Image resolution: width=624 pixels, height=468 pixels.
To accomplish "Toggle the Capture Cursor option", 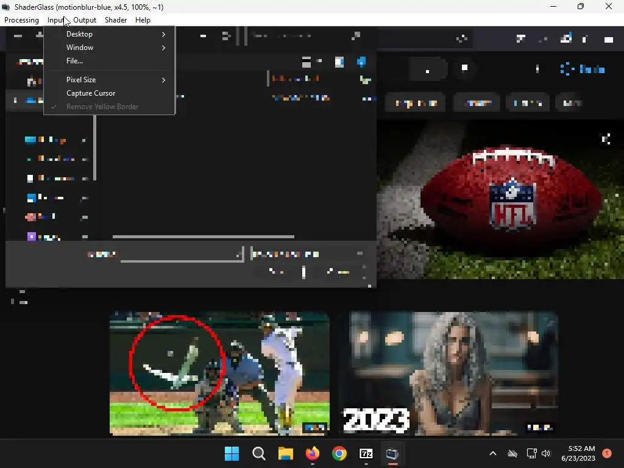I will 109,93.
